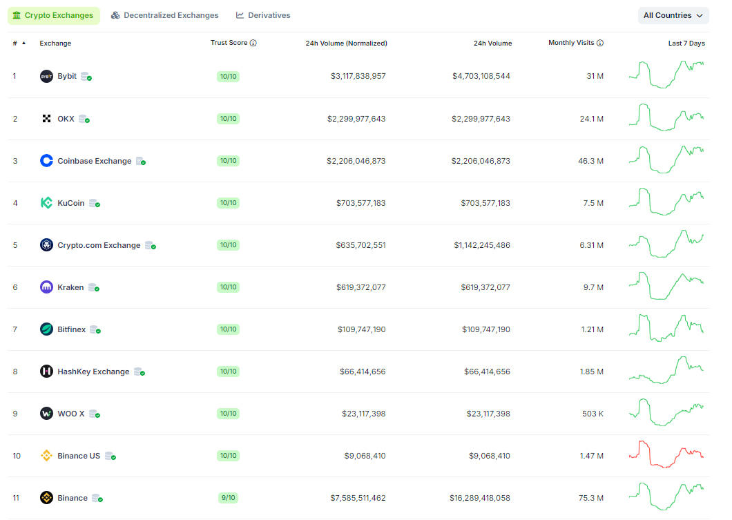
Task: Open the Binance link in row 11
Action: [x=73, y=498]
